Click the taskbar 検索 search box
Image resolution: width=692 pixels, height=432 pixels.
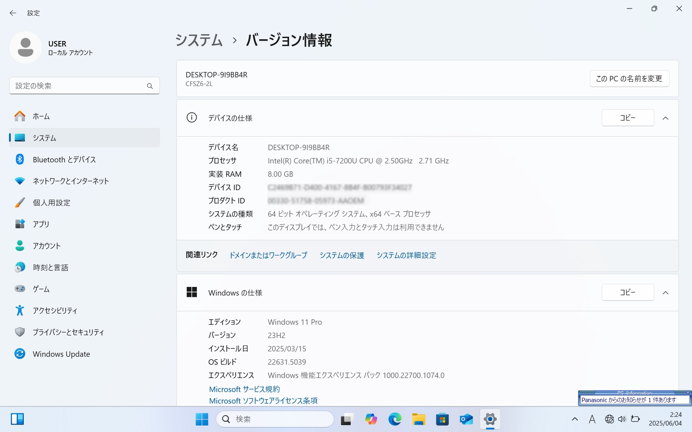tap(275, 419)
